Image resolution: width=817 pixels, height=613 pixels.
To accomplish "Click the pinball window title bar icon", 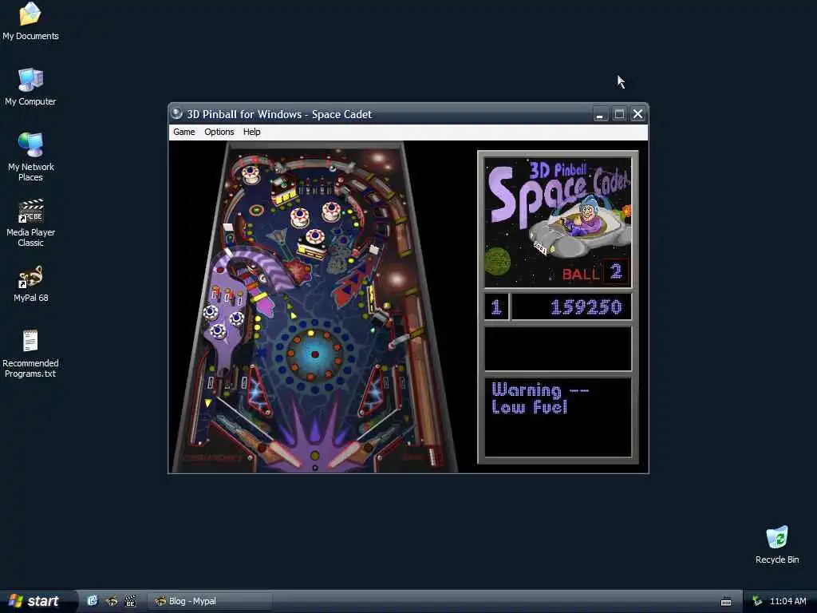I will click(176, 113).
